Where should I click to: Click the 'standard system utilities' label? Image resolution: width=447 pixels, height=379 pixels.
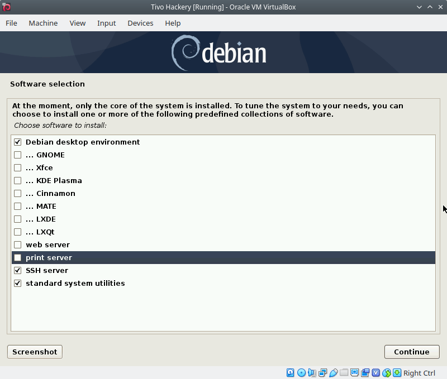(75, 284)
